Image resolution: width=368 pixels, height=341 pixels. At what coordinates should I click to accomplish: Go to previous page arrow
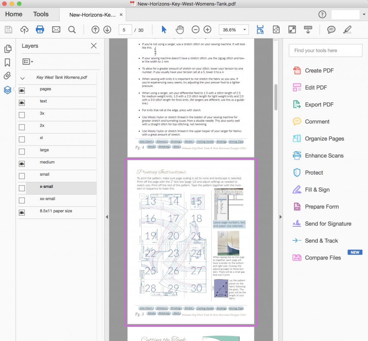pyautogui.click(x=95, y=29)
